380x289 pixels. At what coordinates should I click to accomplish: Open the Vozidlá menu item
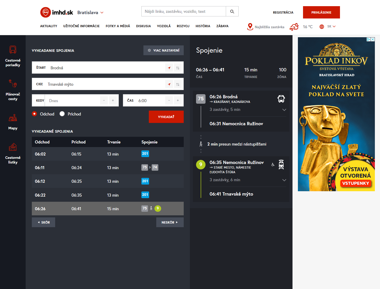[x=164, y=26]
